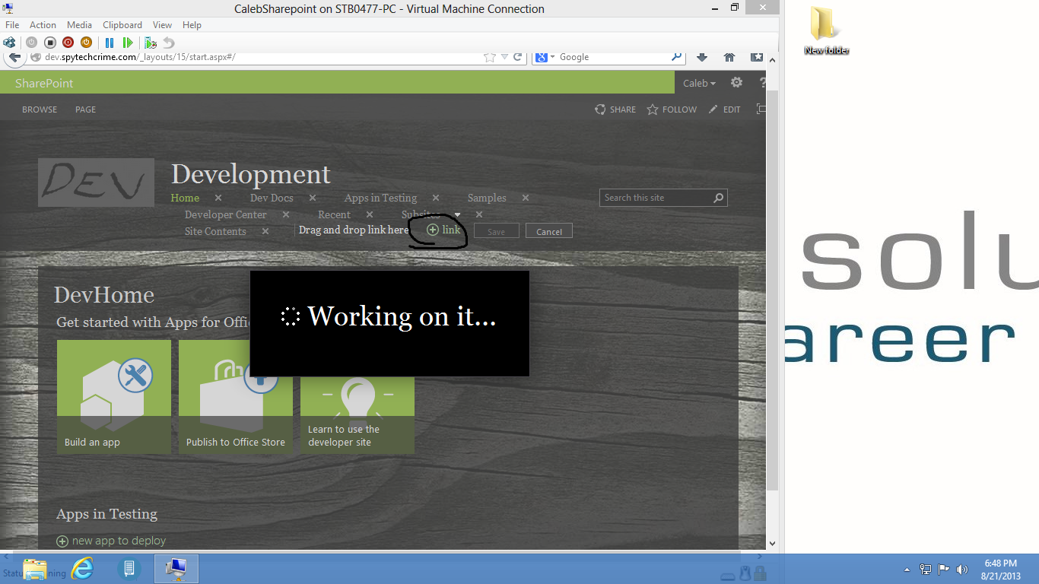Click the SharePoint brand link
Screen dimensions: 1039x584
pos(44,83)
